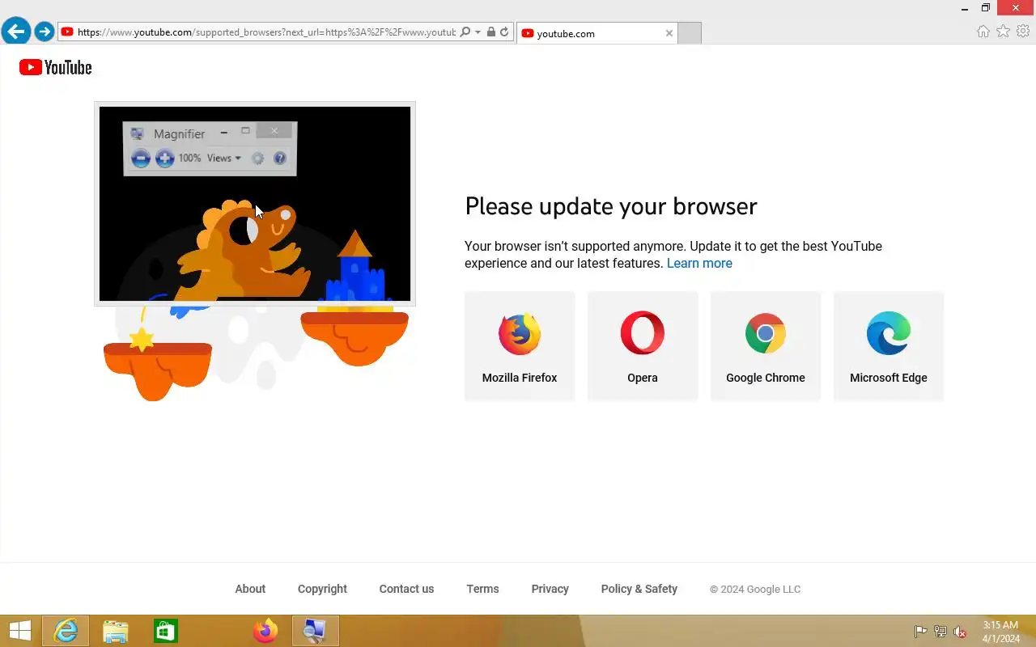The height and width of the screenshot is (647, 1036).
Task: Choose the Microsoft Edge browser card
Action: tap(889, 345)
